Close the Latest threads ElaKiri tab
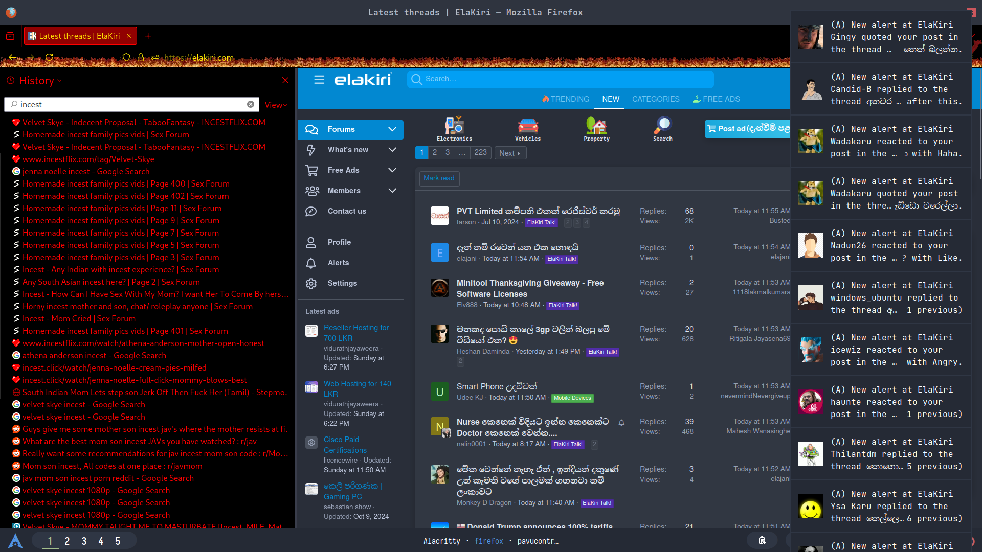The height and width of the screenshot is (552, 982). pyautogui.click(x=129, y=36)
